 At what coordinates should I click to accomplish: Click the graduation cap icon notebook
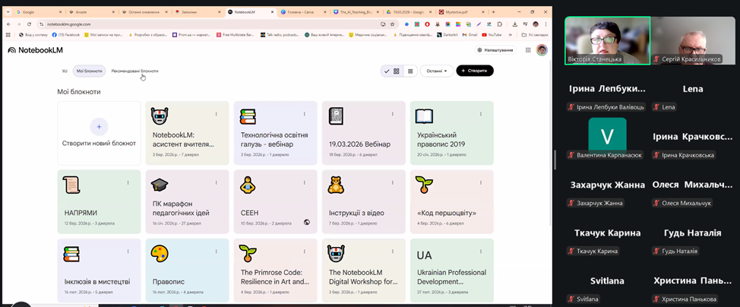point(160,185)
